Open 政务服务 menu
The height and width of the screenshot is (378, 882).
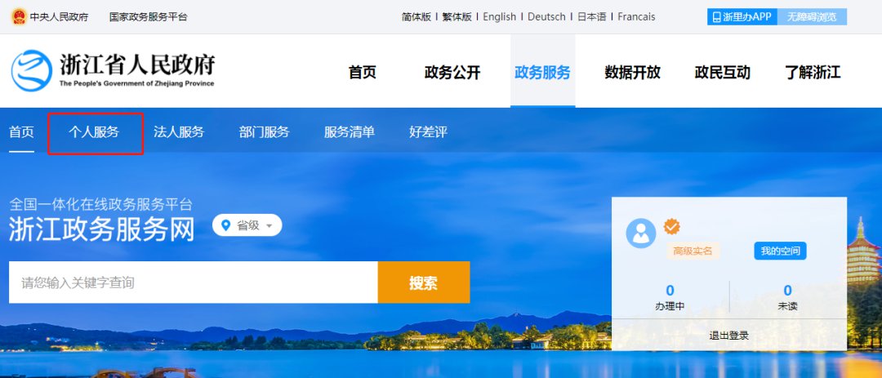point(543,73)
